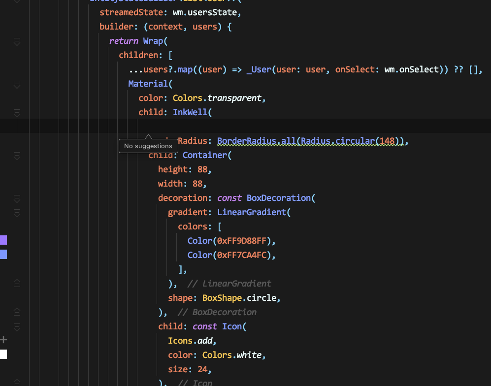This screenshot has height=386, width=491.
Task: Click 'children: [' line
Action: [x=146, y=55]
